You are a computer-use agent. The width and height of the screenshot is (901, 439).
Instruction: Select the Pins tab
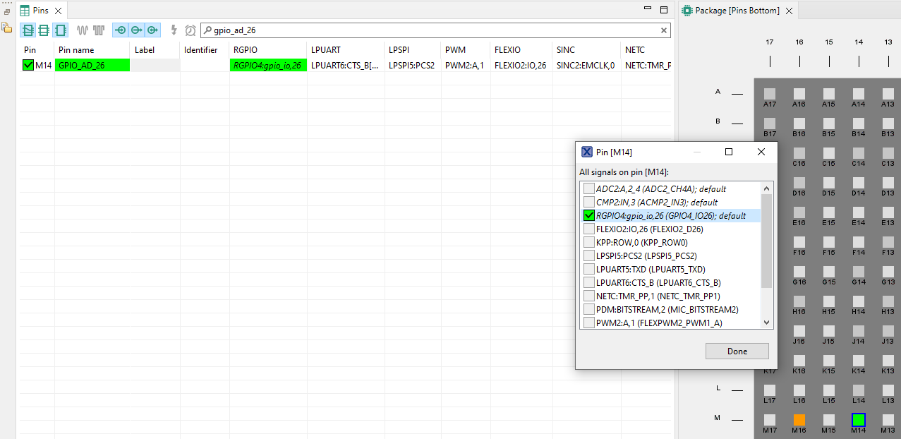[x=40, y=11]
